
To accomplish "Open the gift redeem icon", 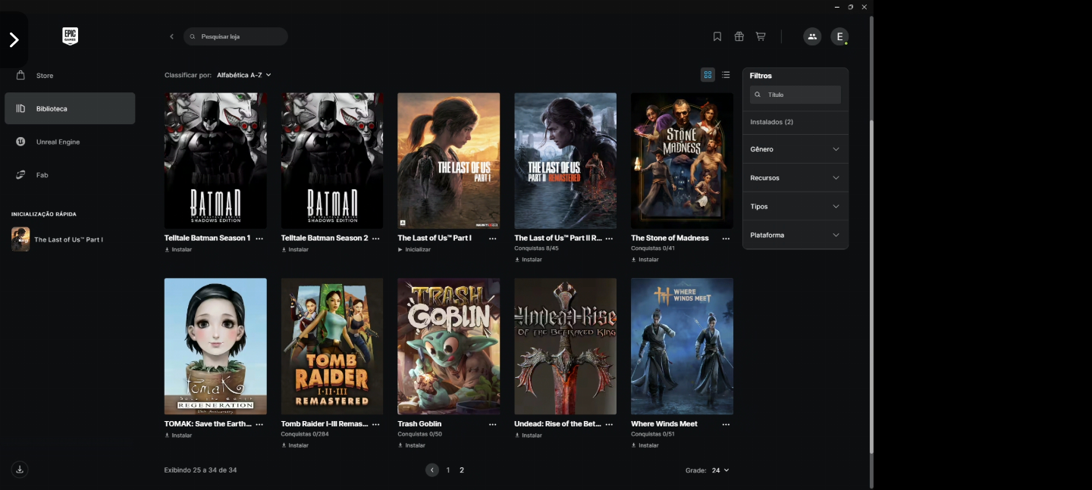I will (739, 36).
